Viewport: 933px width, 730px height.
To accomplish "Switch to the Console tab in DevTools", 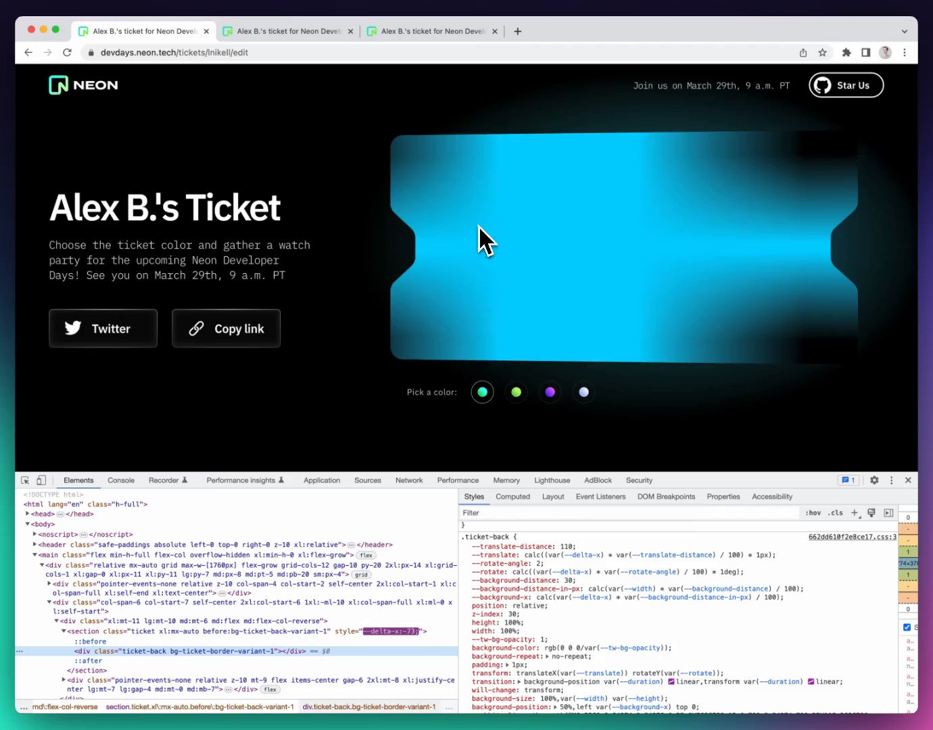I will click(121, 480).
